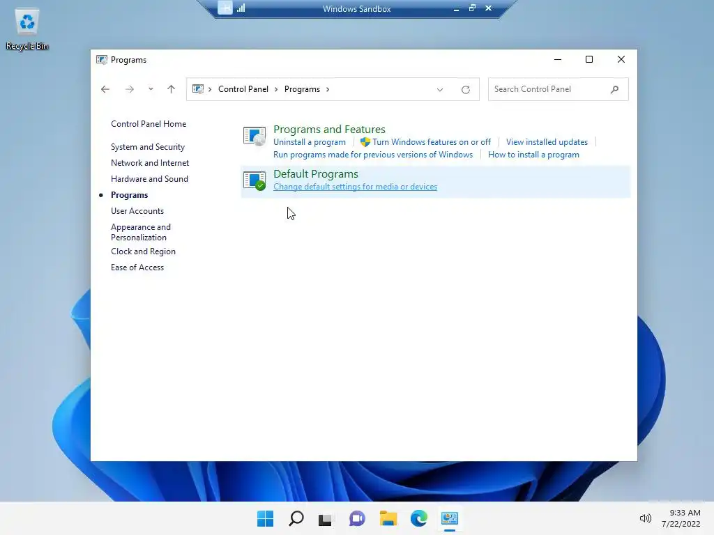The height and width of the screenshot is (535, 714).
Task: Click the search magnifier in Control Panel
Action: pos(615,89)
